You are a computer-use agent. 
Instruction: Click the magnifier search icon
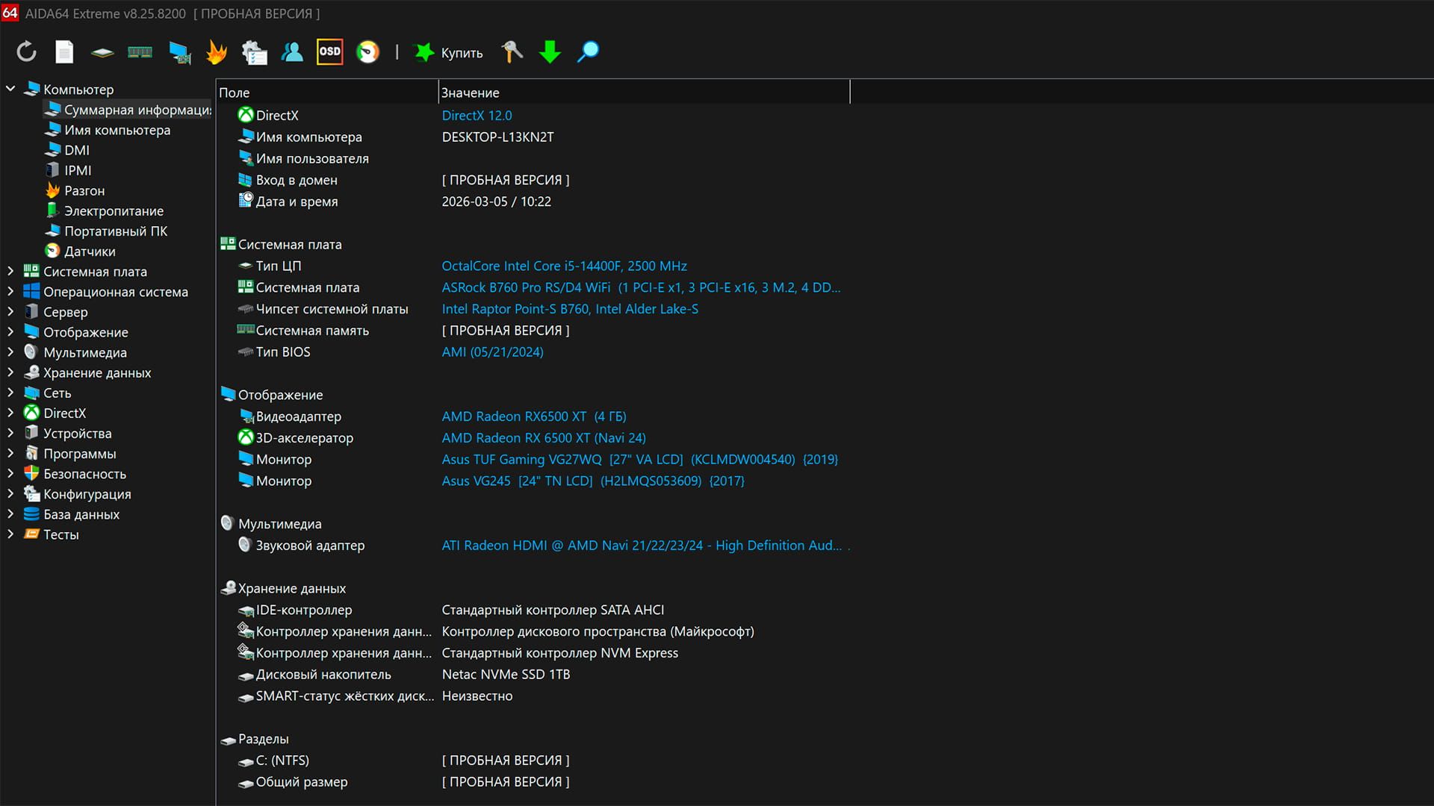coord(588,52)
